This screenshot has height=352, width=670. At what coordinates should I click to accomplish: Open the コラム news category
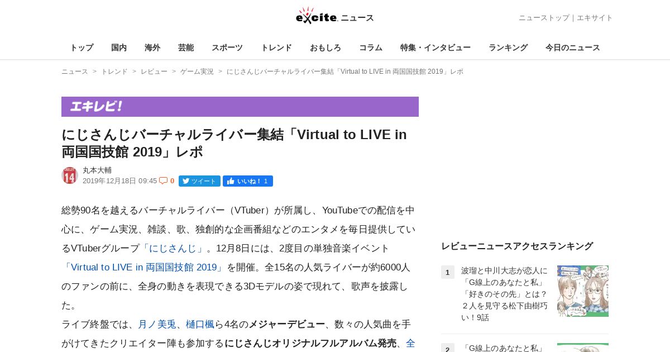371,48
